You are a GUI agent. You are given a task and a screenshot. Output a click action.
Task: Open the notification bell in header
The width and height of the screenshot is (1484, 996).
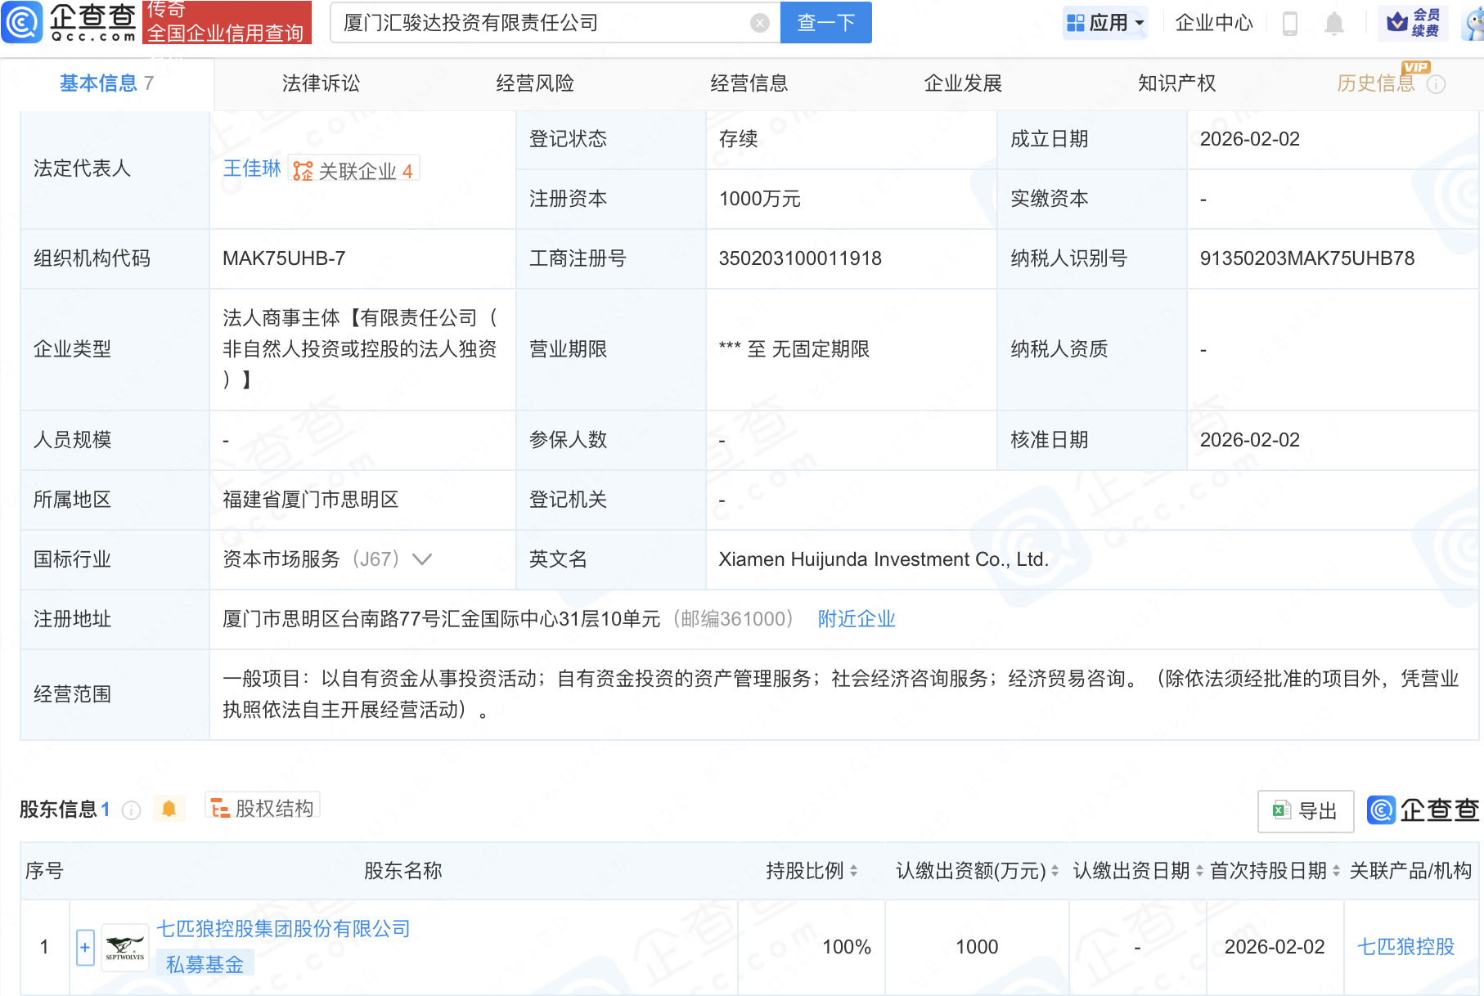[x=1333, y=24]
